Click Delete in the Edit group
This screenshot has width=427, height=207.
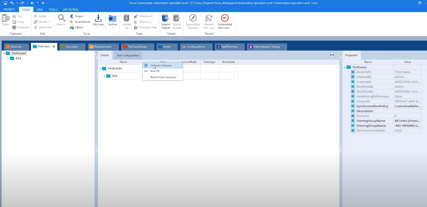[x=40, y=16]
